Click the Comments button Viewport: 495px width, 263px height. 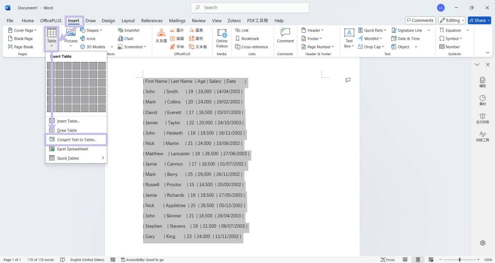coord(420,20)
